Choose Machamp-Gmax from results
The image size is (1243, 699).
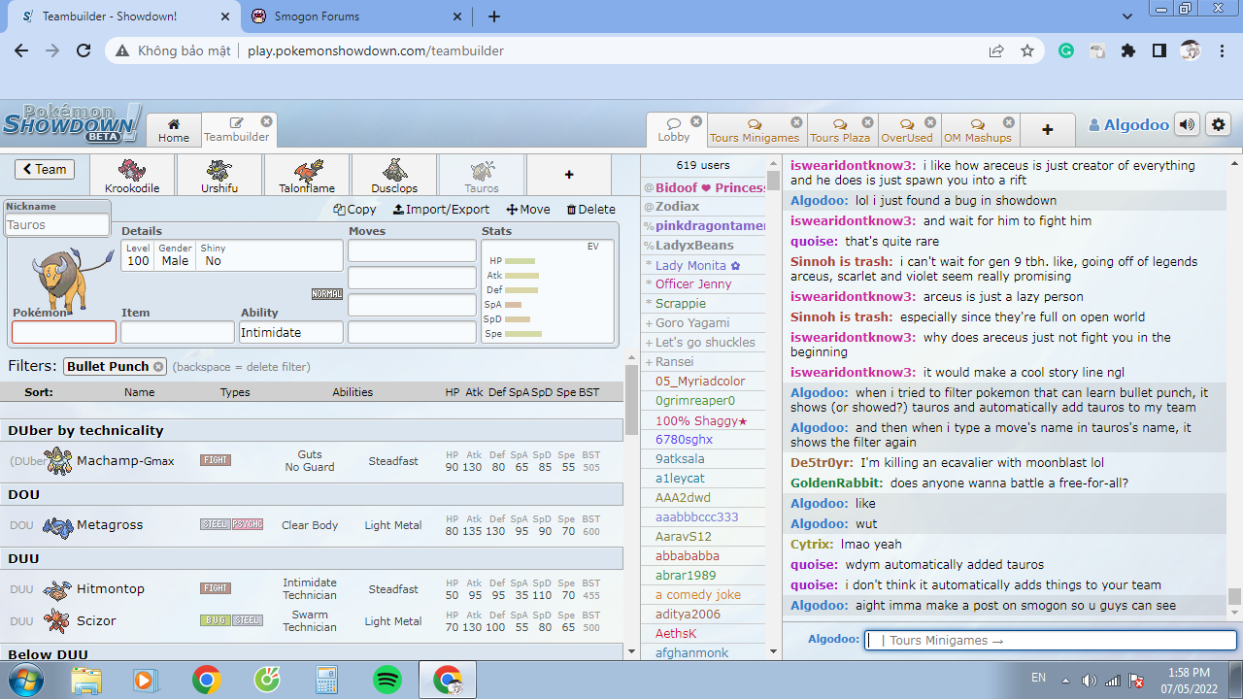pos(311,461)
